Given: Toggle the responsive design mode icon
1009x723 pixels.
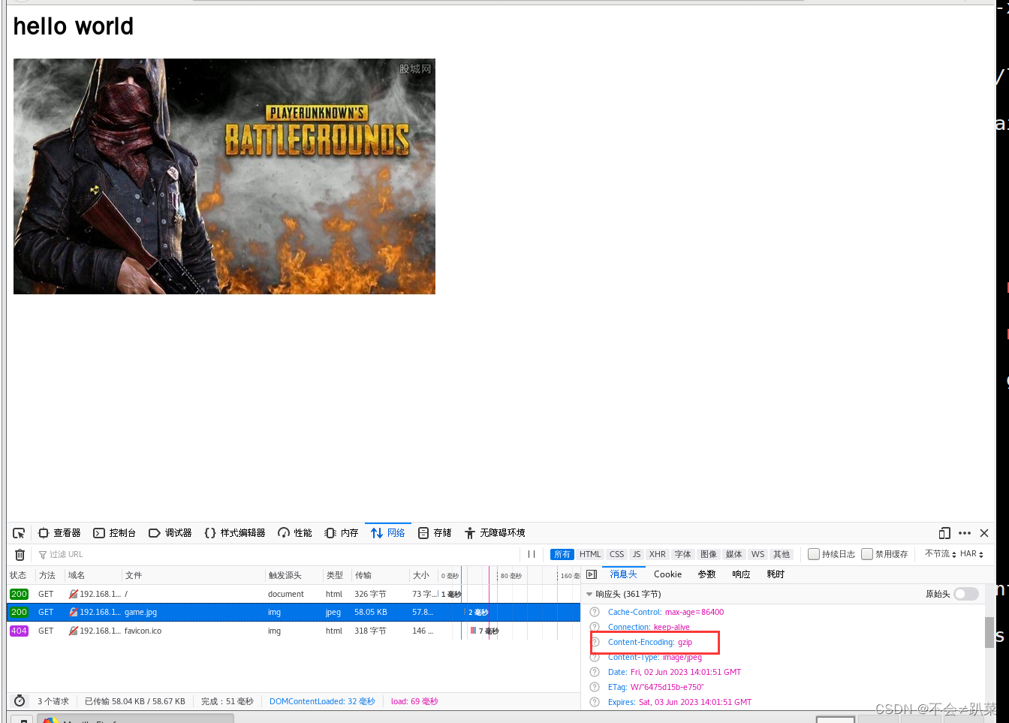Looking at the screenshot, I should tap(944, 533).
